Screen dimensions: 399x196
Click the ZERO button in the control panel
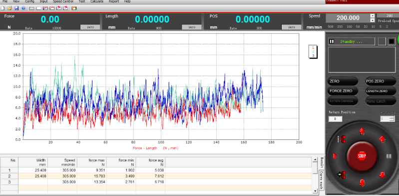point(343,82)
